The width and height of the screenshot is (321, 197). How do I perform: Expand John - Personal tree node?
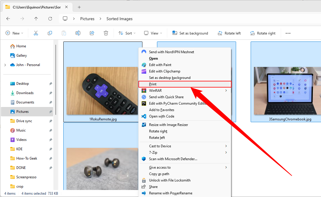(5, 65)
